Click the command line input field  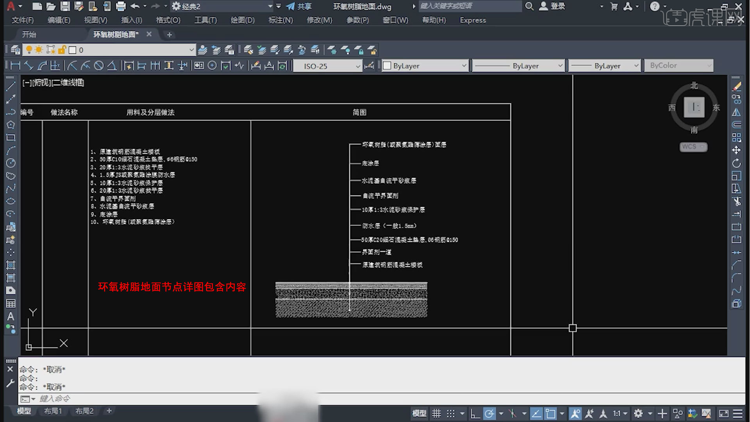pyautogui.click(x=382, y=399)
